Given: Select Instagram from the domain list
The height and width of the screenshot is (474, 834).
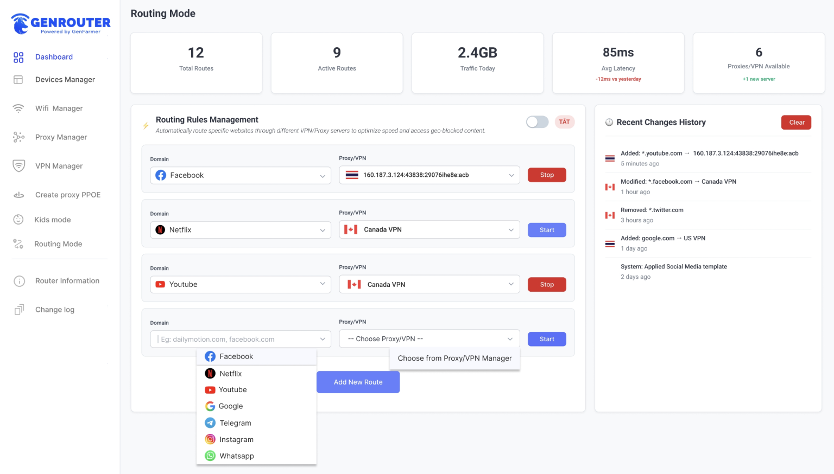Looking at the screenshot, I should pyautogui.click(x=256, y=439).
